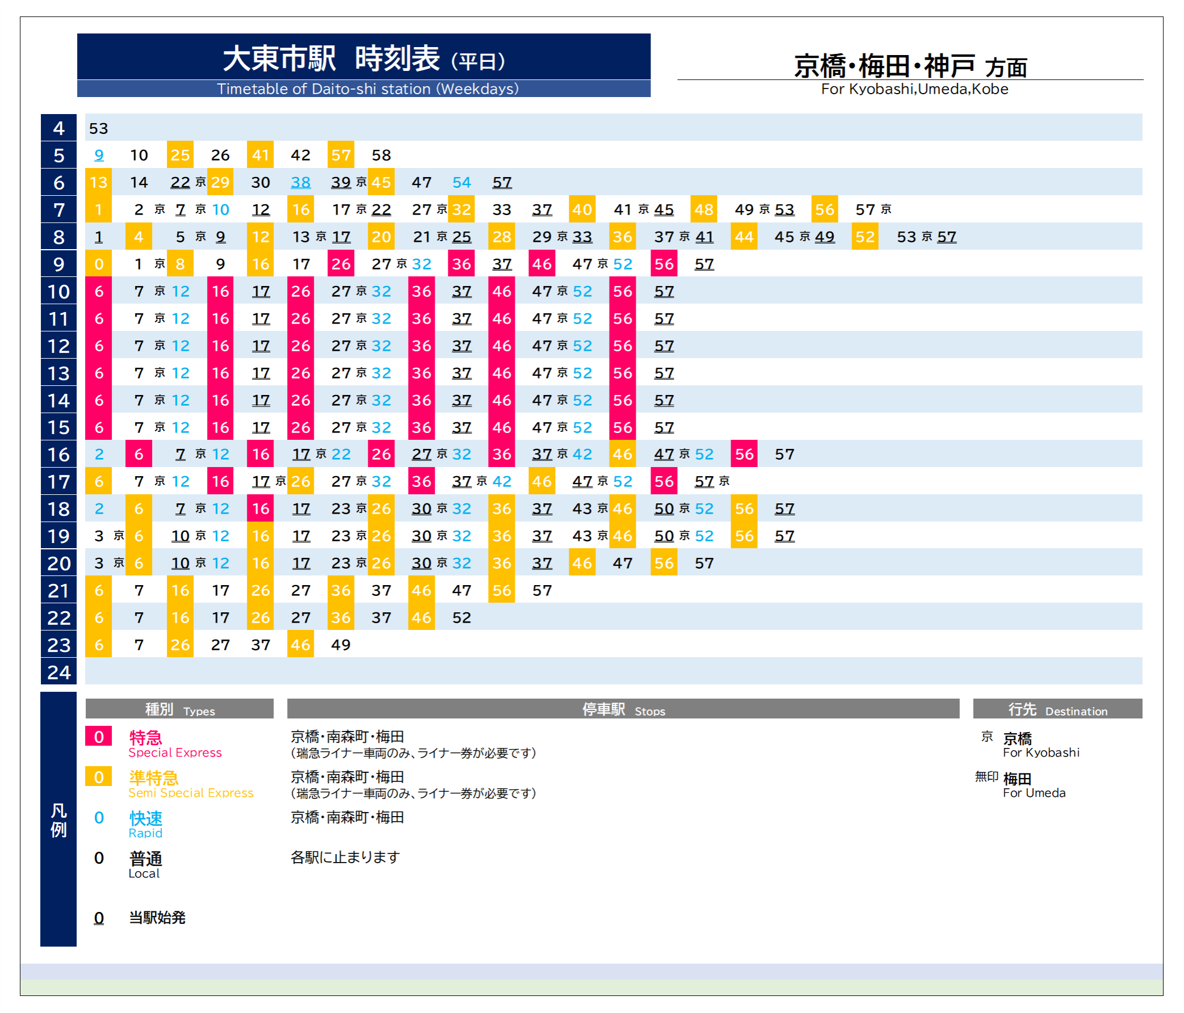Click the 京 symbol in Destination legend
The image size is (1184, 1013).
tap(987, 737)
